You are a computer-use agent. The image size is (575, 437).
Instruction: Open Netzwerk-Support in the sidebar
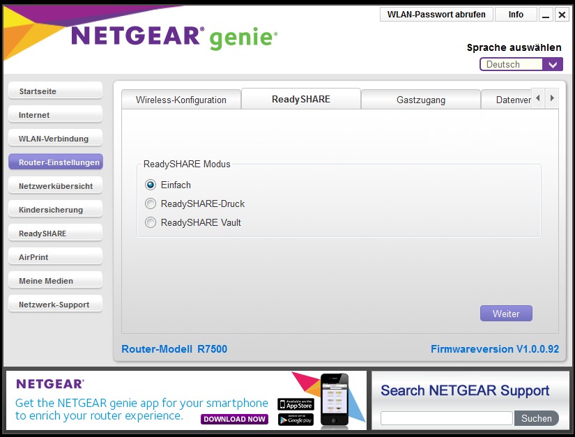(x=55, y=305)
